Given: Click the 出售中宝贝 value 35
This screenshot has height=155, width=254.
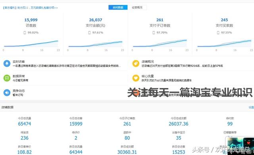Looking at the screenshot, I should [179, 138].
